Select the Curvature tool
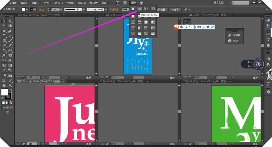 (x=10, y=31)
